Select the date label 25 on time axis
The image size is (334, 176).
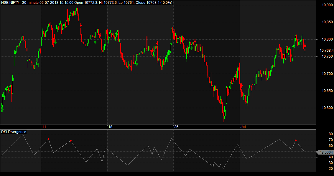point(176,127)
